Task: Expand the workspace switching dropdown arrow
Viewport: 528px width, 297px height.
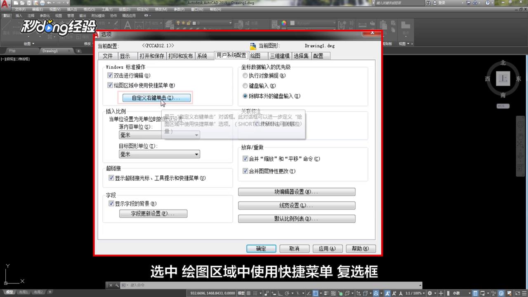Action: click(x=435, y=293)
